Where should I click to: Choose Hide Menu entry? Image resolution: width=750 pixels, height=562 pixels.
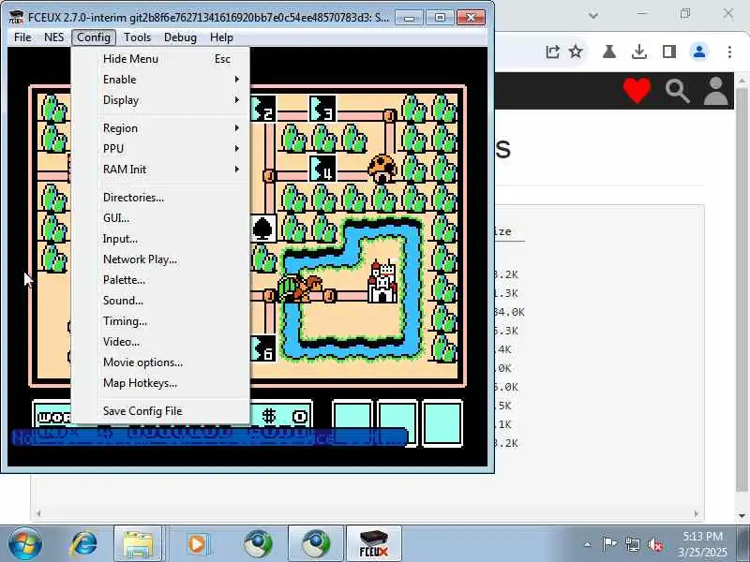160,59
